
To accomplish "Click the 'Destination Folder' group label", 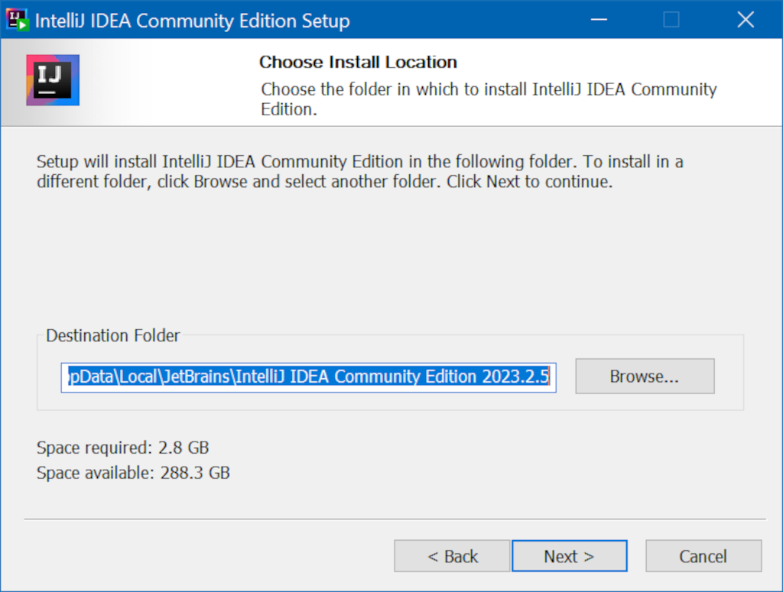I will tap(113, 335).
